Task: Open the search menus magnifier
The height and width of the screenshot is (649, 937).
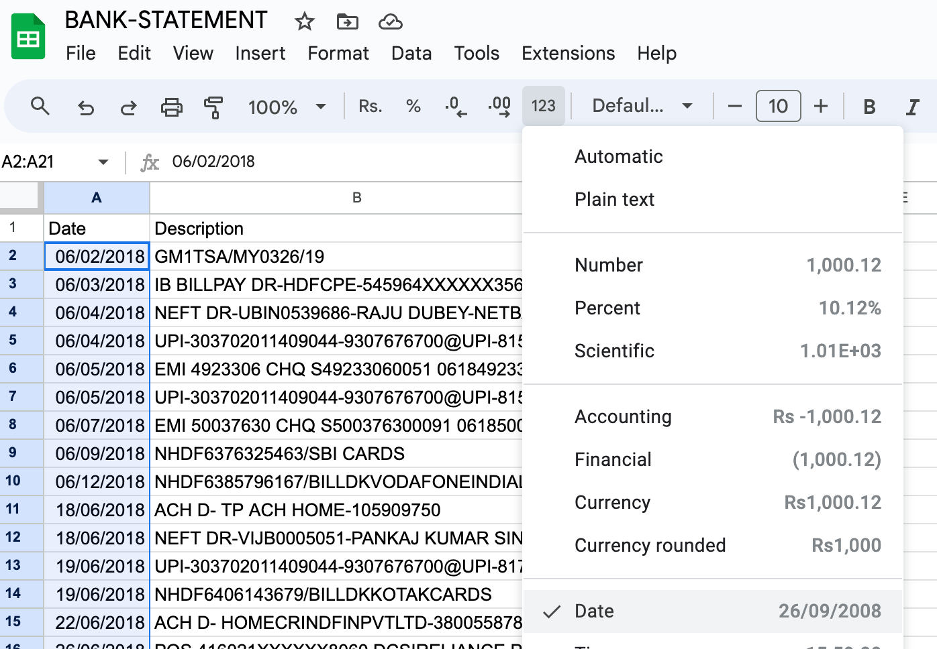Action: (40, 106)
